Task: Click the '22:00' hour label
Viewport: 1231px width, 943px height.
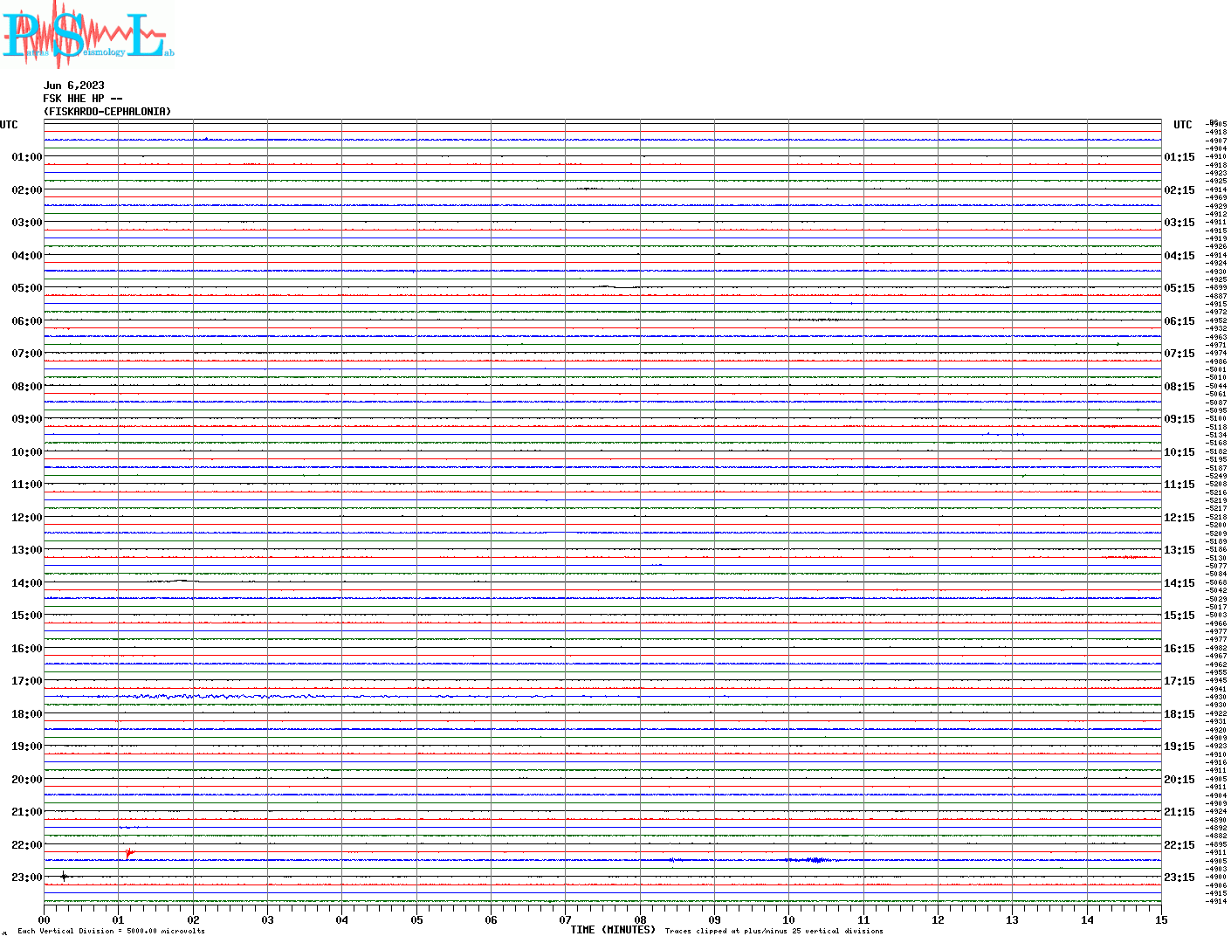Action: [27, 845]
